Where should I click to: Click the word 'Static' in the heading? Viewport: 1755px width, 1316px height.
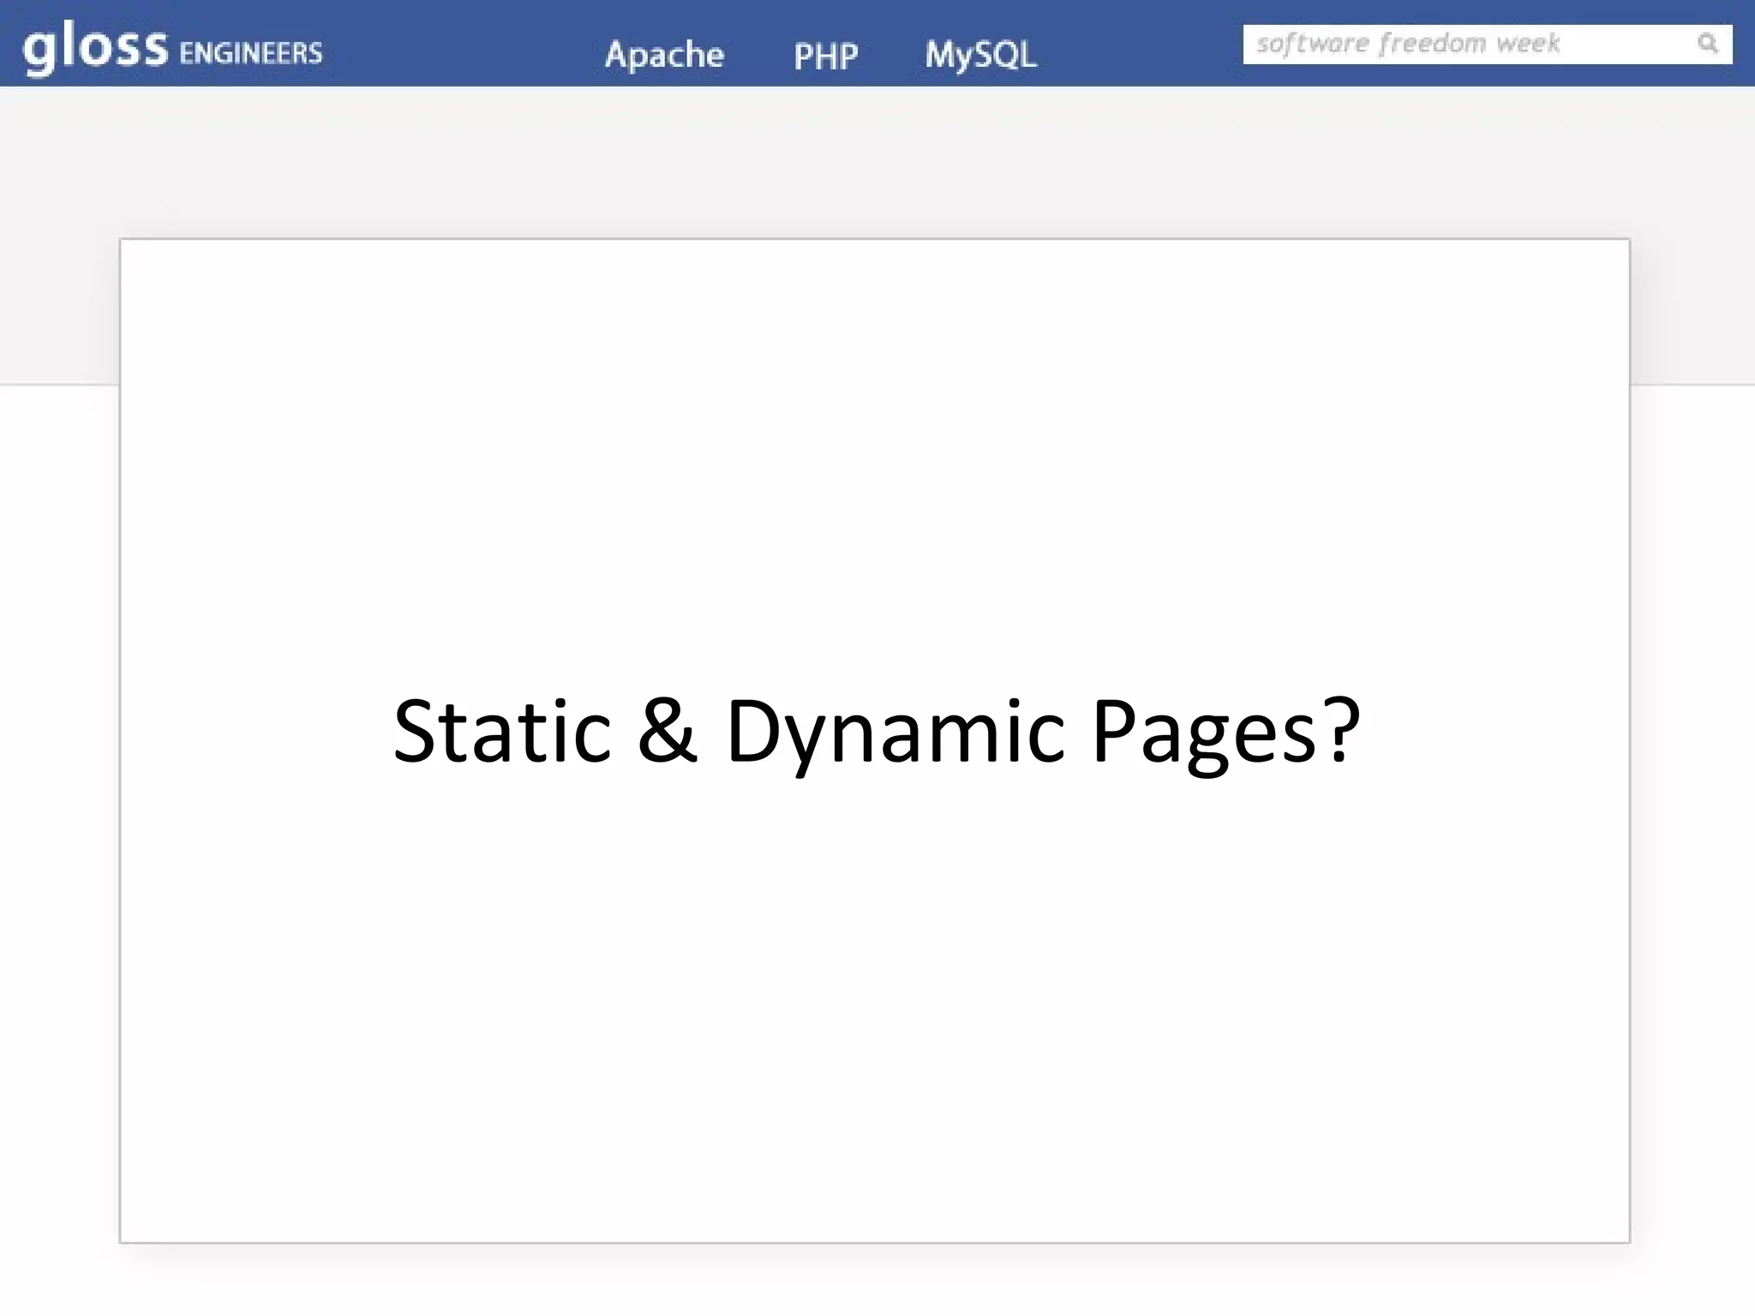coord(501,731)
